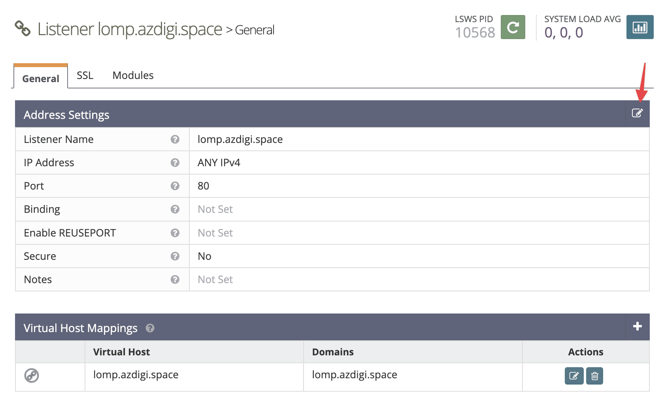Click the Listener lomp.azdigi.space page title
The image size is (664, 413).
point(130,29)
